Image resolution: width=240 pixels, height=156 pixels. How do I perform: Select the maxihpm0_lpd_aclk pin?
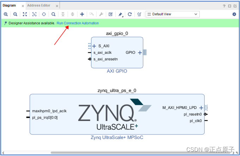tap(49, 111)
